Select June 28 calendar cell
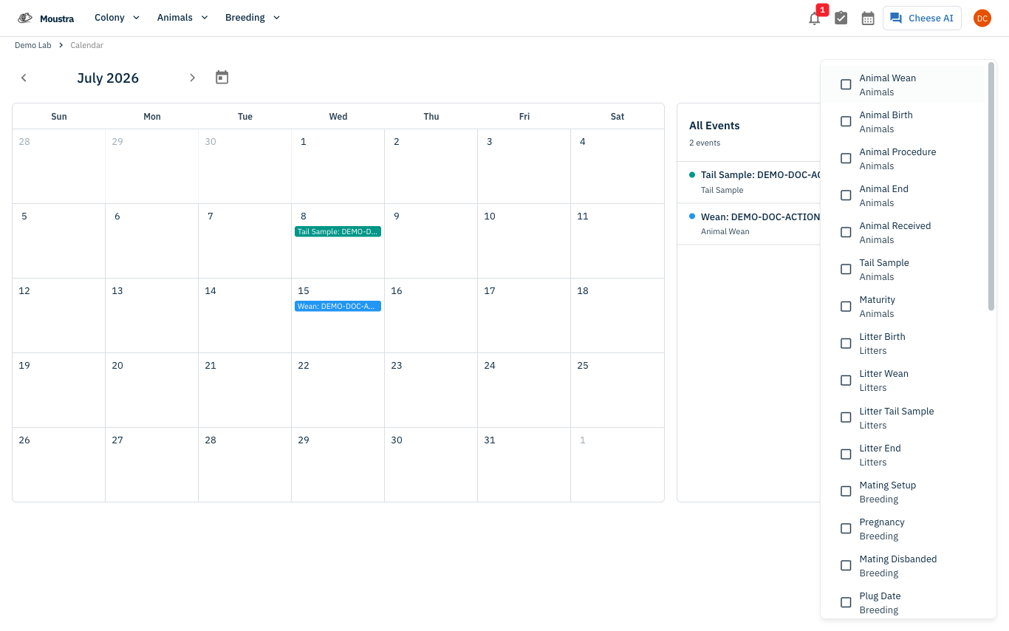The image size is (1009, 631). pos(58,166)
